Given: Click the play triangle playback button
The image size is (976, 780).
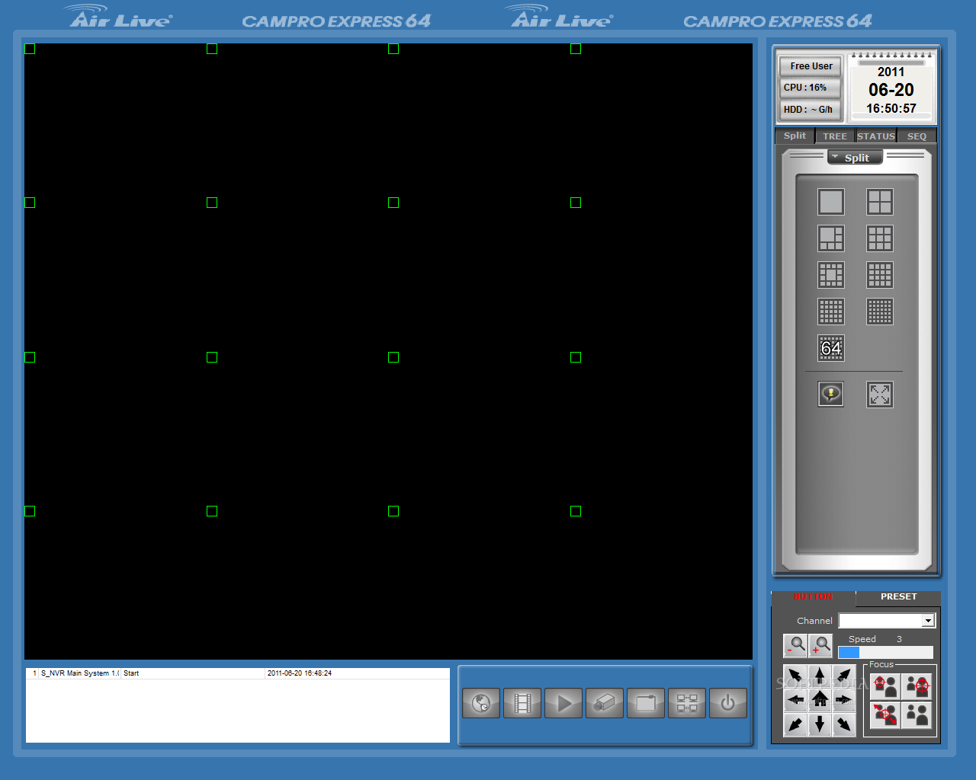Looking at the screenshot, I should (563, 703).
